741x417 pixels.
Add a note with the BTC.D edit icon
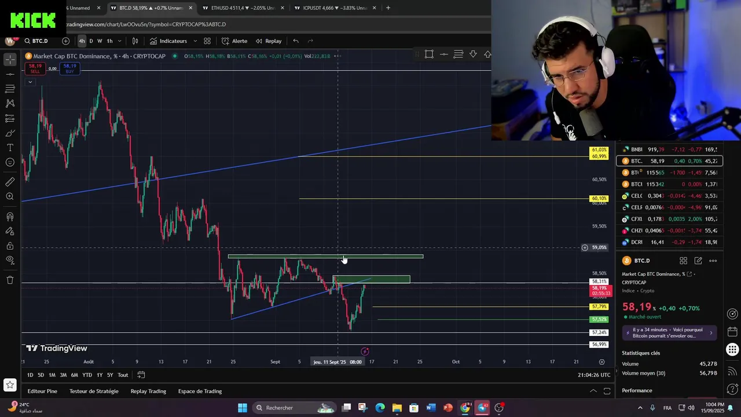click(698, 261)
